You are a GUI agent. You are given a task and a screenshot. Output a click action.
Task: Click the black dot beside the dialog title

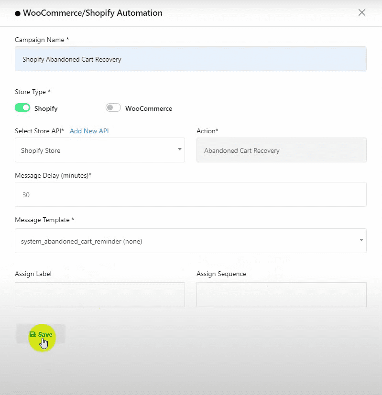pyautogui.click(x=18, y=13)
